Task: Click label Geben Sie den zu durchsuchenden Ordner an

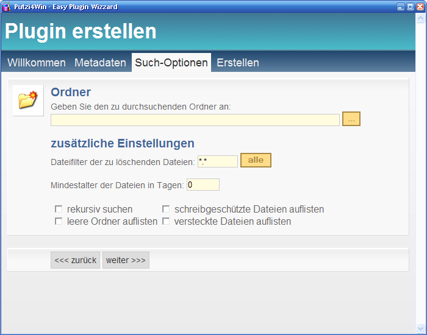Action: 140,107
